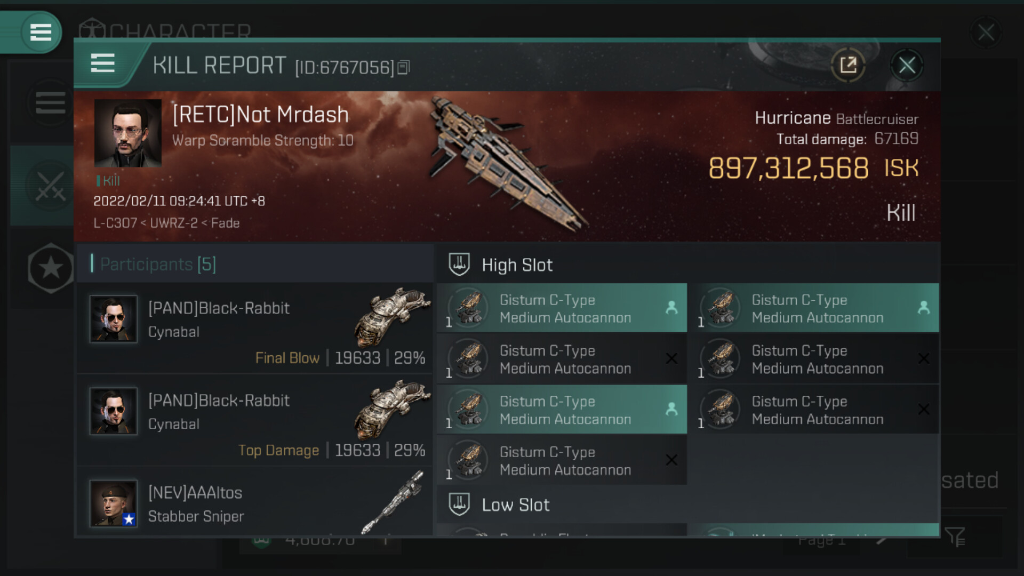
Task: Click the filter funnel icon at bottom right
Action: click(x=955, y=537)
